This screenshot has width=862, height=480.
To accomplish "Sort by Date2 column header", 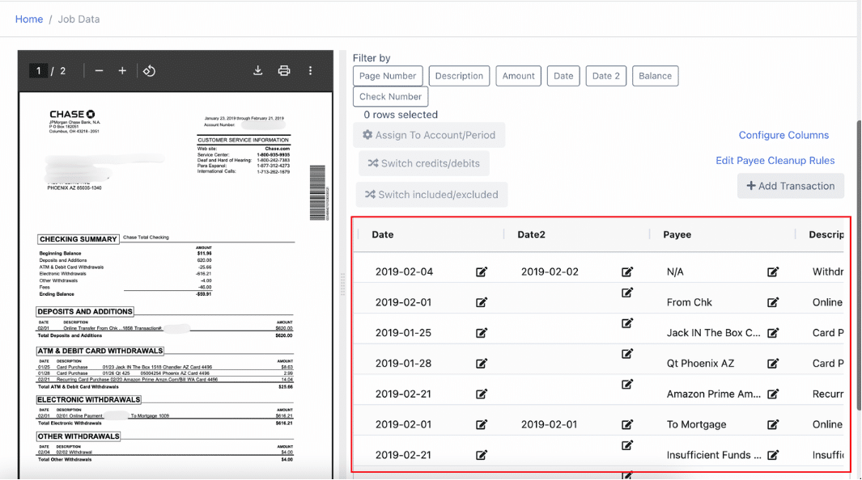I will [x=531, y=235].
